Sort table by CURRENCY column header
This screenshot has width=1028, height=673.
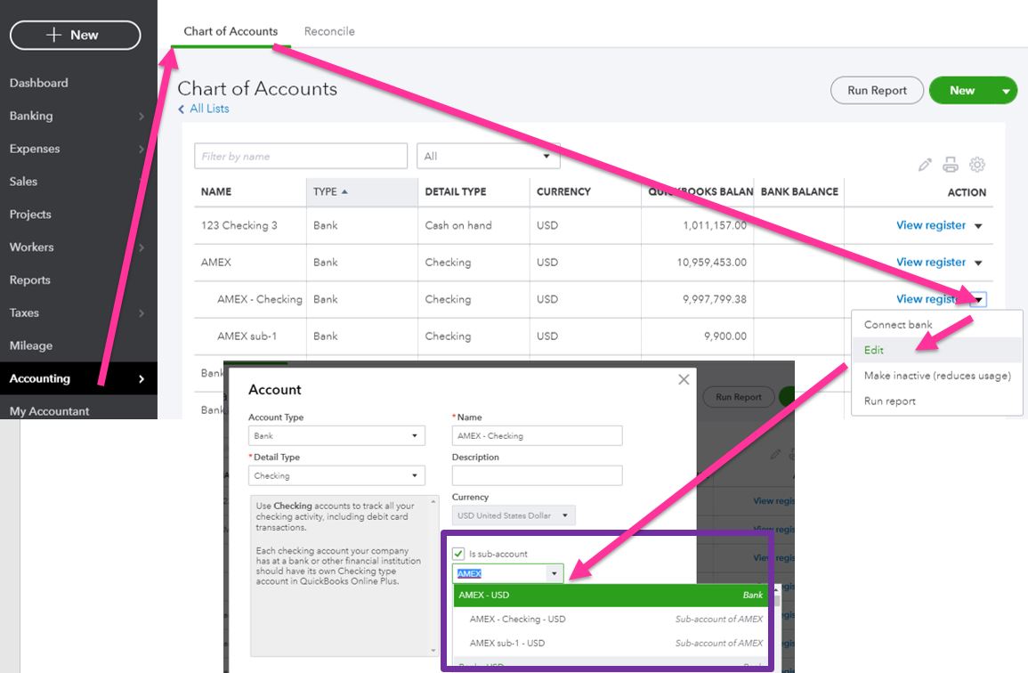(563, 191)
